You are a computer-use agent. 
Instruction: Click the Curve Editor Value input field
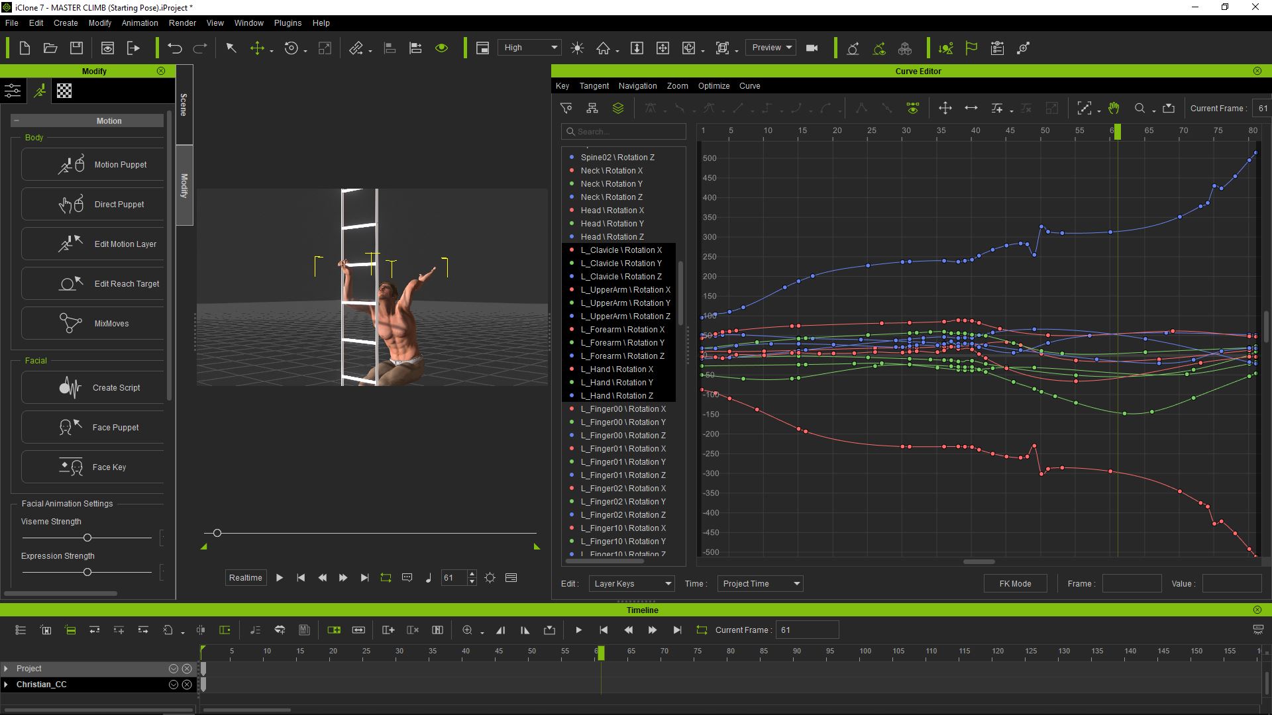[x=1232, y=583]
